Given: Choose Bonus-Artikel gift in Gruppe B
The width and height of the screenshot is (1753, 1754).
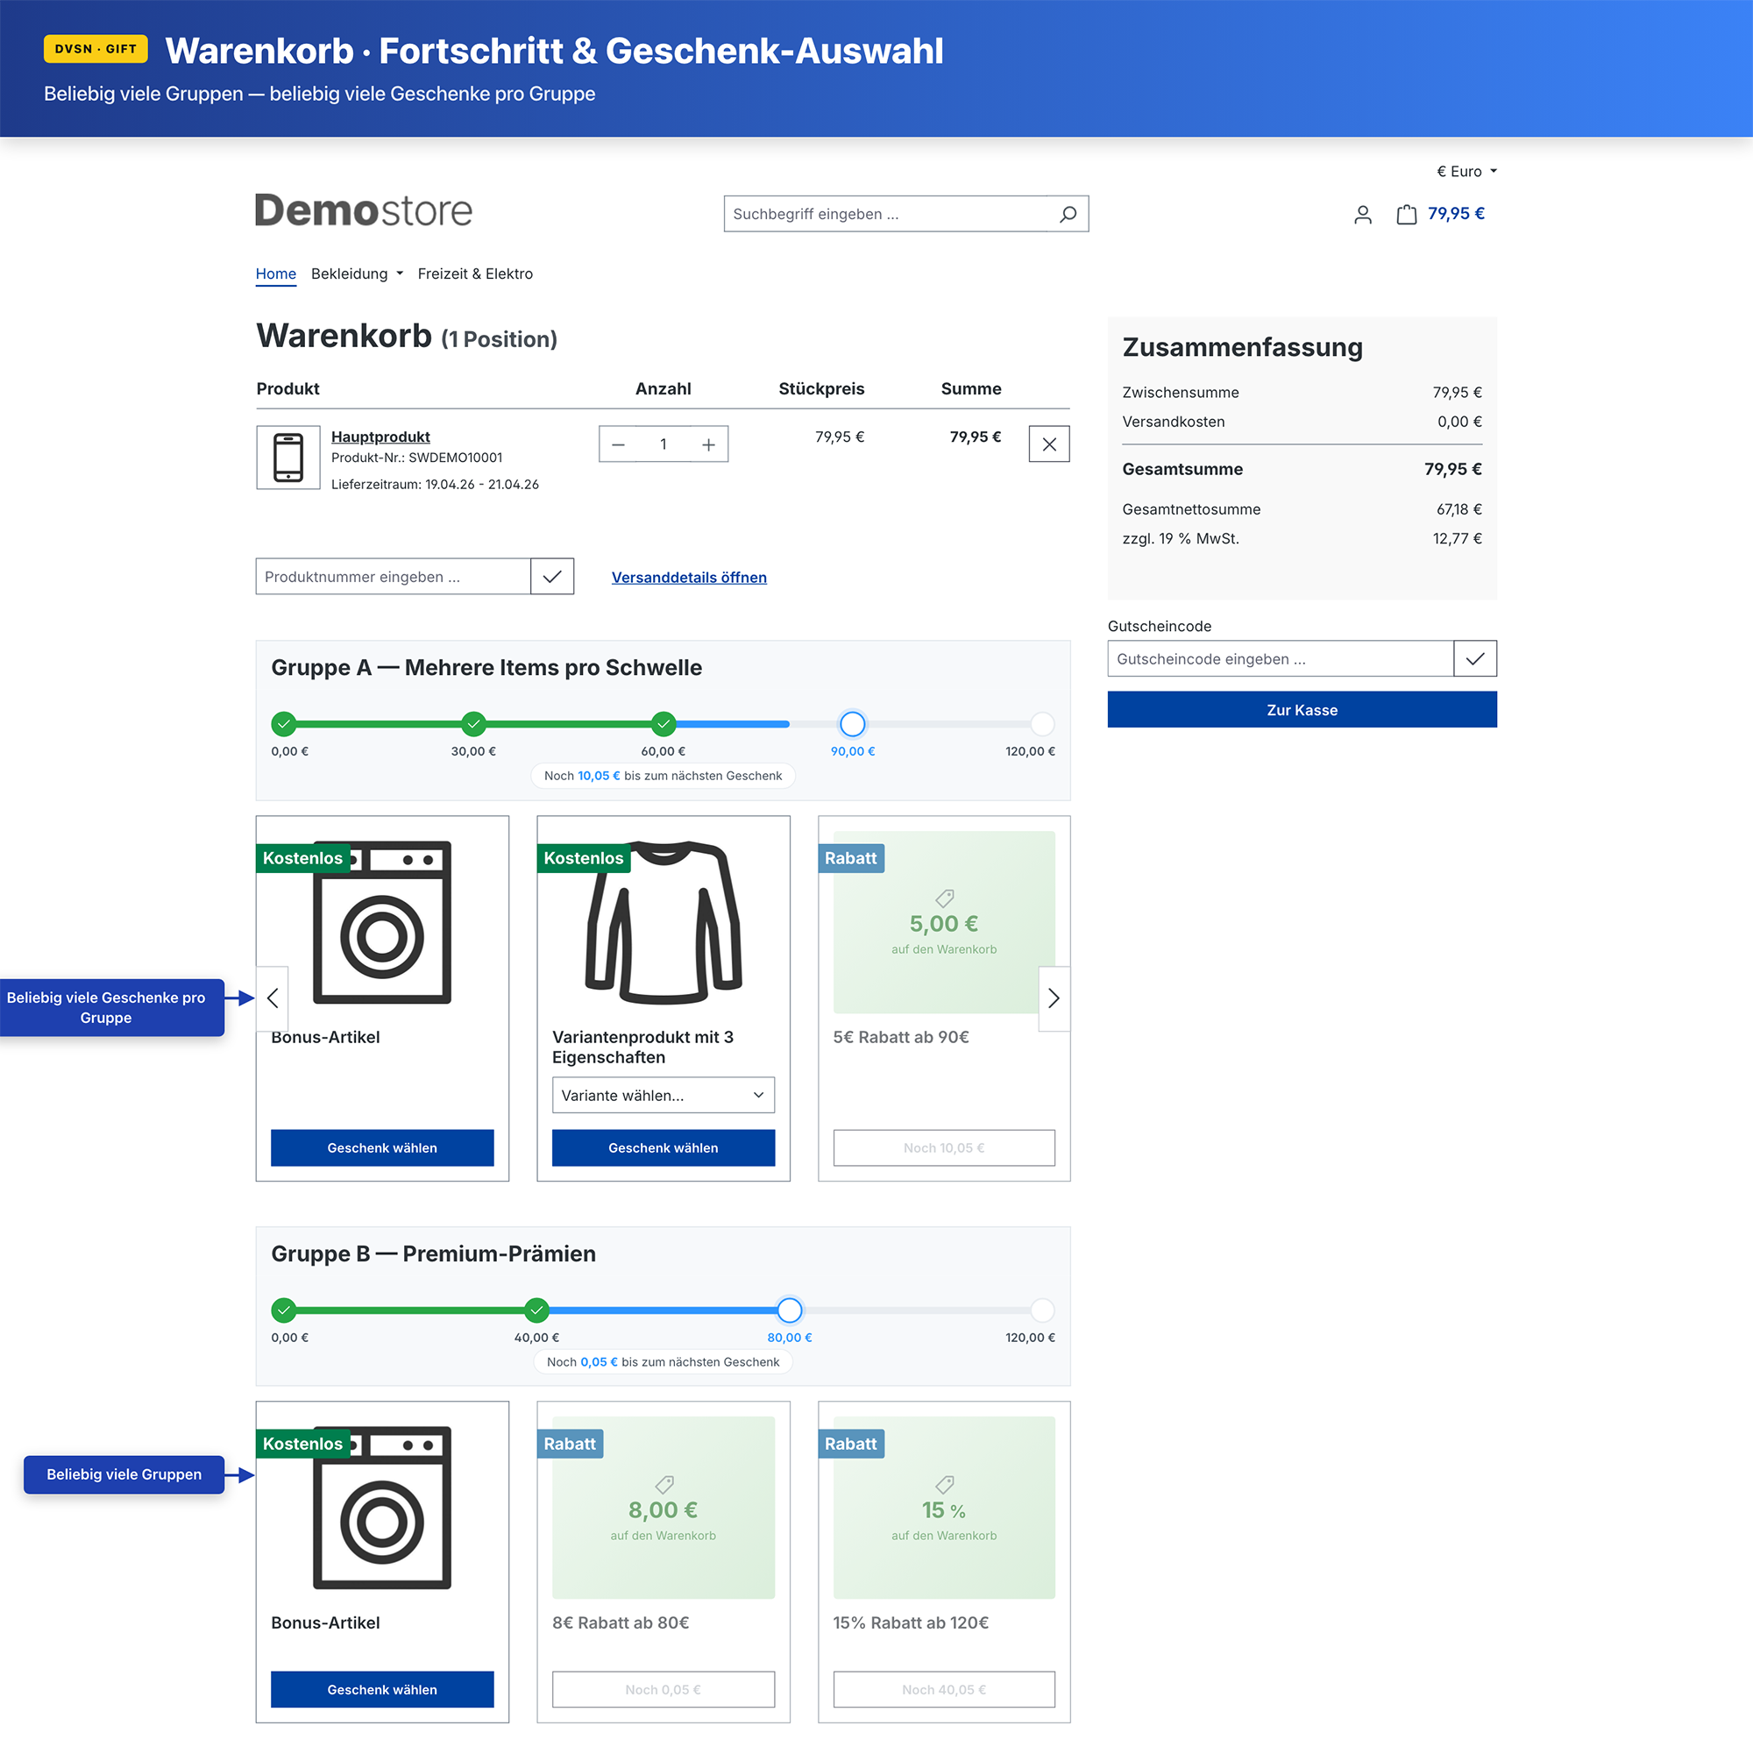Looking at the screenshot, I should pos(381,1688).
